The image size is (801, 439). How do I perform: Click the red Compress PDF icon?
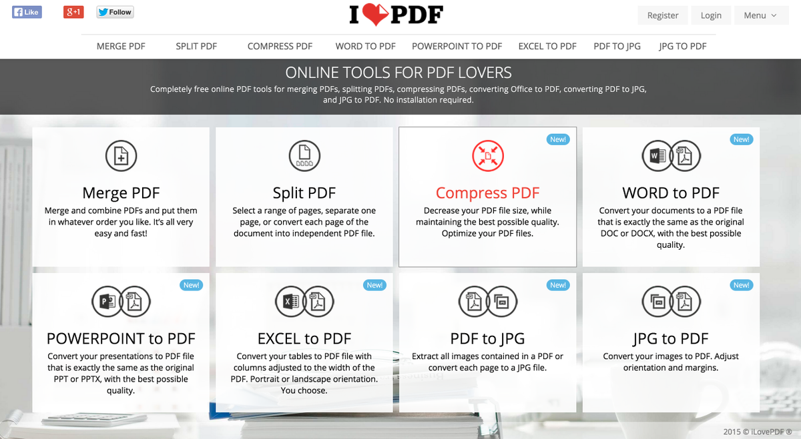point(487,157)
